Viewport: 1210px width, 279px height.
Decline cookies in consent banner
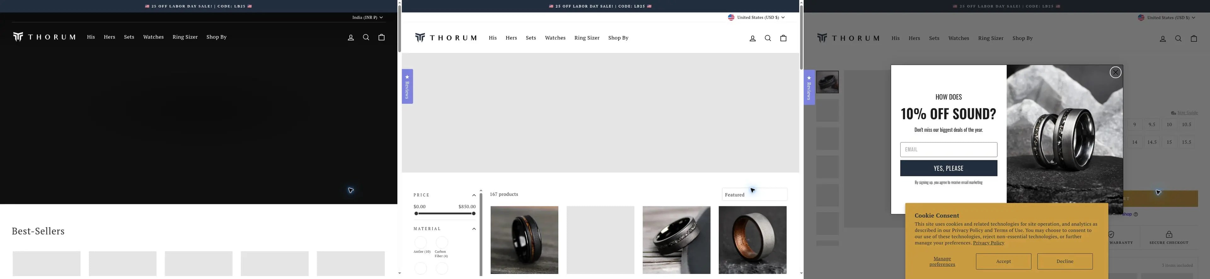[1065, 262]
